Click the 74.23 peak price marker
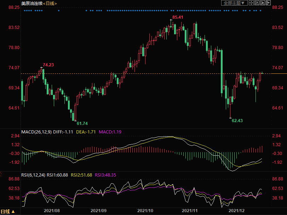Screen dimensions: 287x215 (x=48, y=65)
